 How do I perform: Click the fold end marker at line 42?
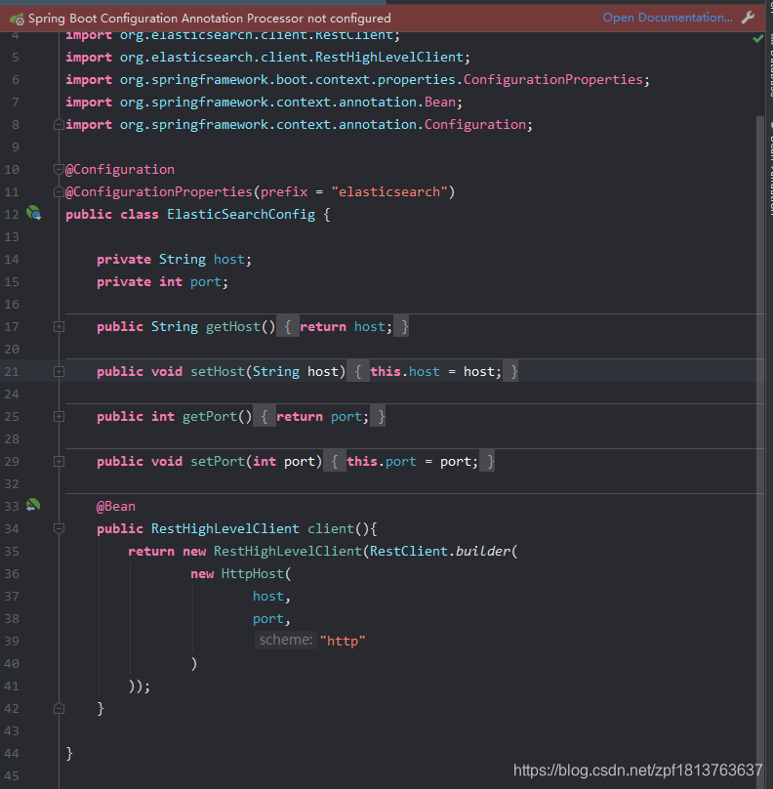[x=59, y=709]
